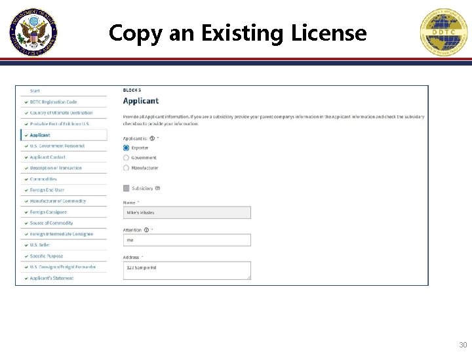Click the slide number 30
This screenshot has height=354, width=472.
tap(463, 345)
